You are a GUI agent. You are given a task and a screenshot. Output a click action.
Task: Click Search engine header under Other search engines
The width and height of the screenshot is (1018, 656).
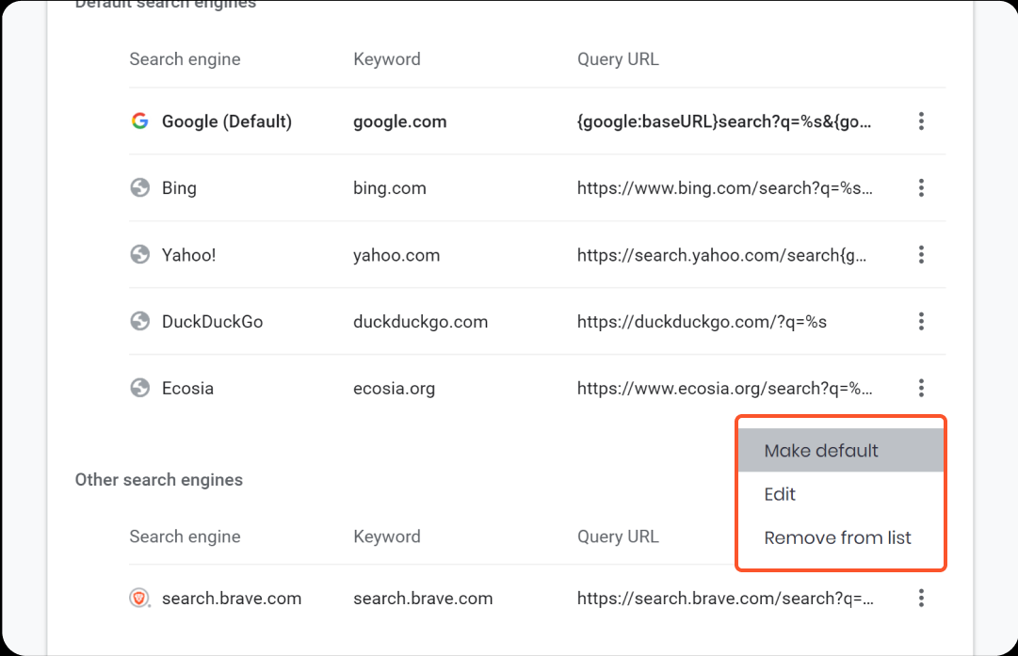[x=185, y=536]
